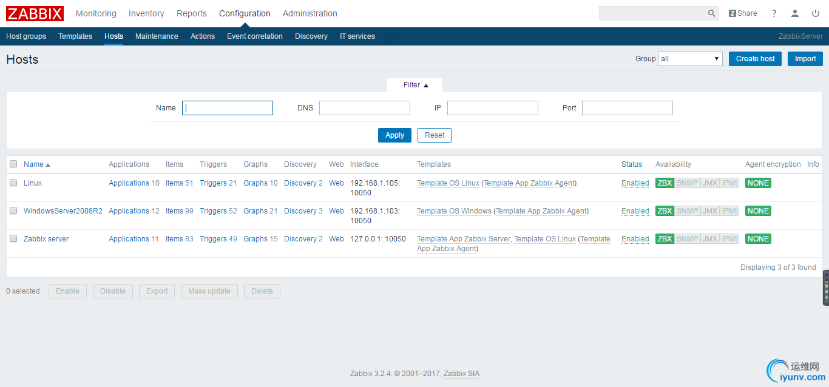Open Graphs 21 for WindowsServer2008R2

coord(260,211)
